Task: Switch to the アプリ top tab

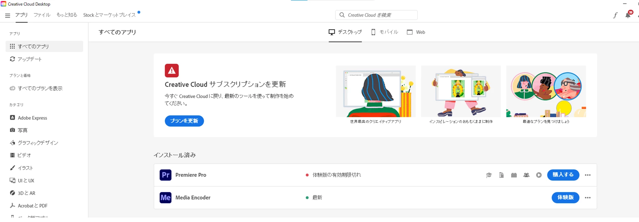Action: [x=21, y=15]
